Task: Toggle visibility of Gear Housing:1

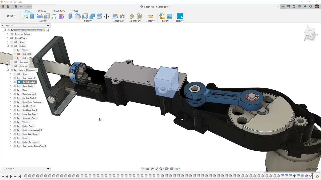Action: pyautogui.click(x=15, y=78)
